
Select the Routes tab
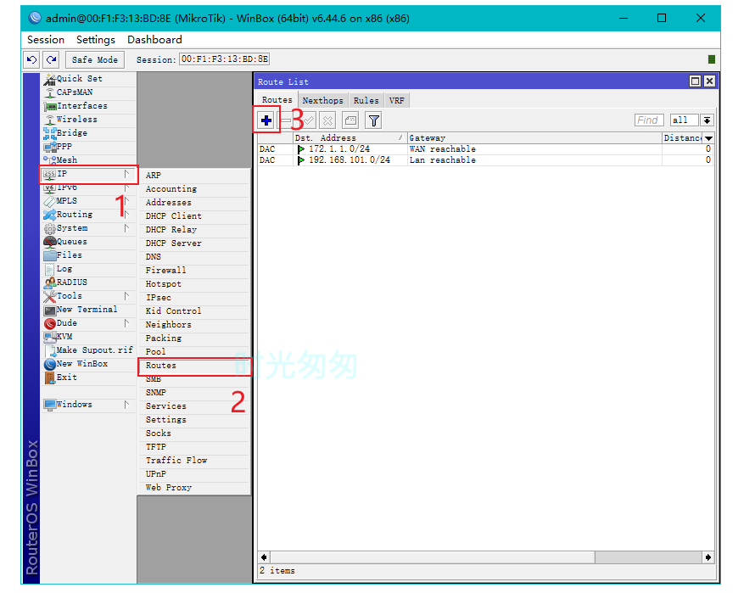pos(277,100)
